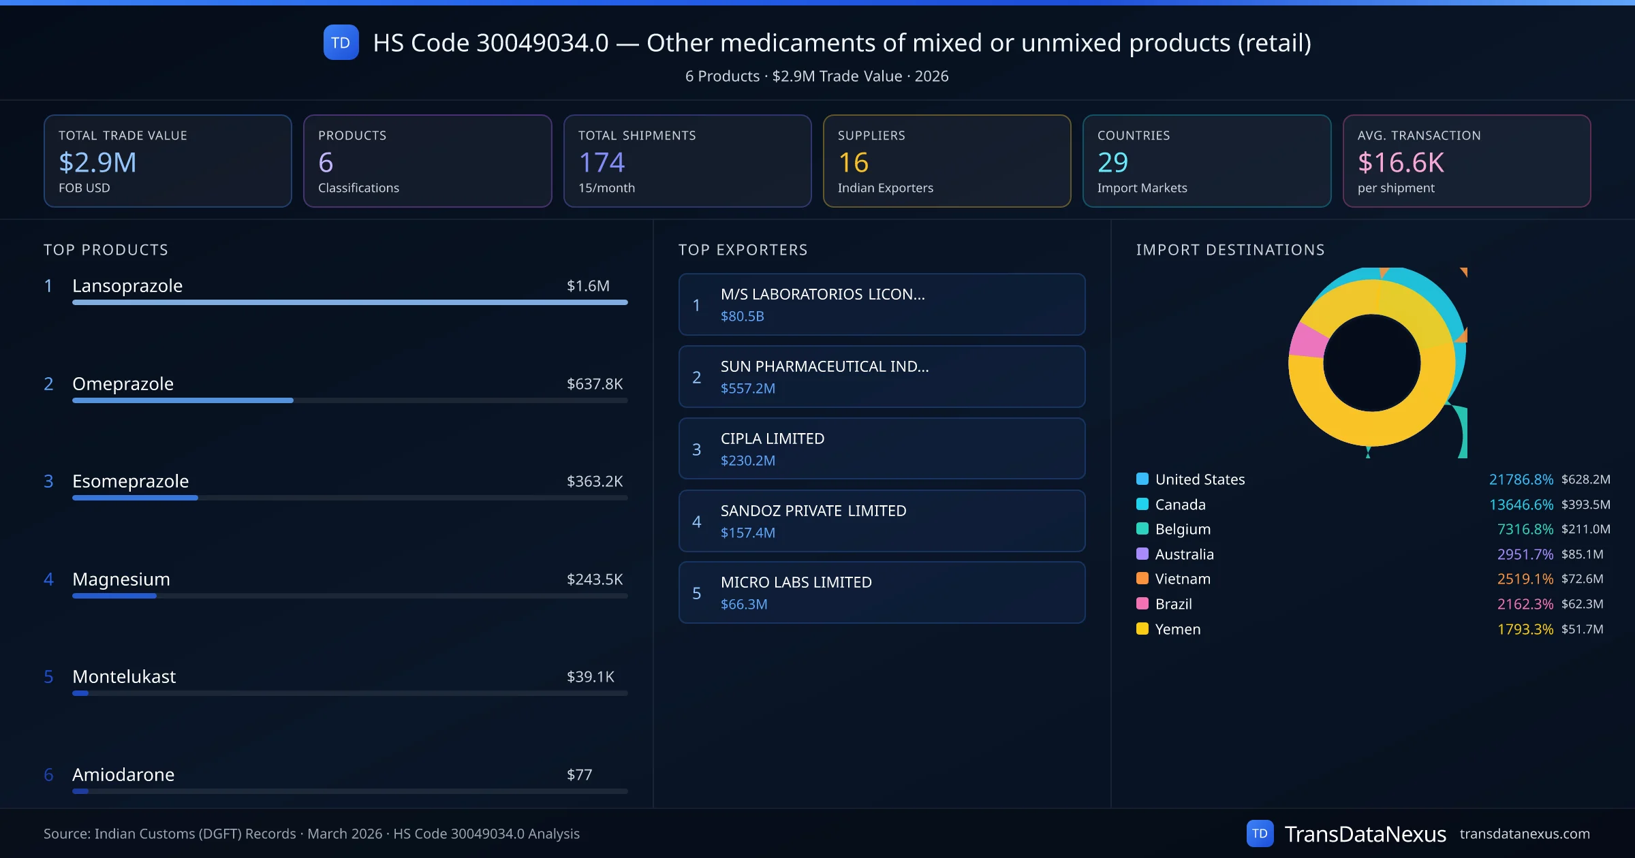
Task: Click the Belgium legend color square
Action: click(1142, 528)
